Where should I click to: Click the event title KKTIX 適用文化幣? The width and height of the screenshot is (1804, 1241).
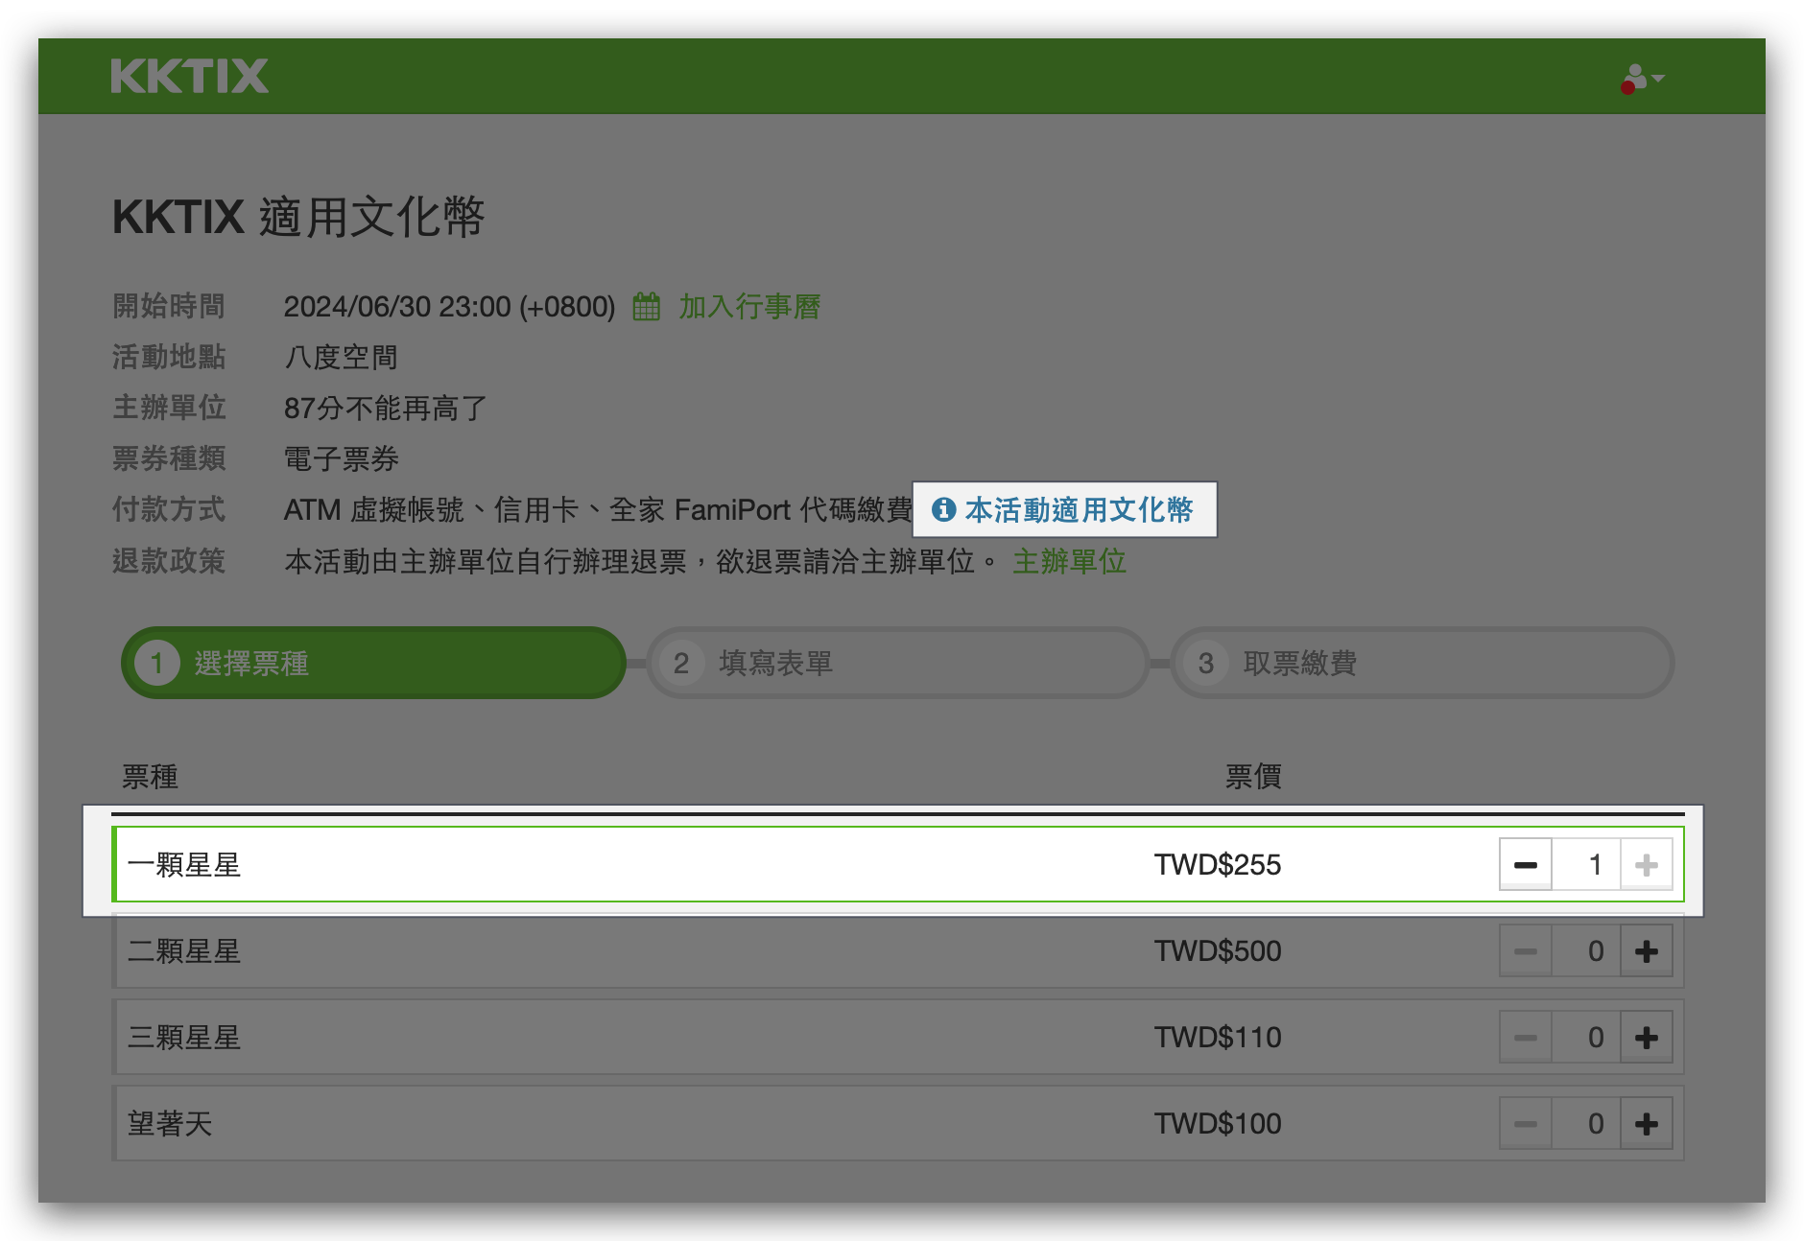(298, 217)
